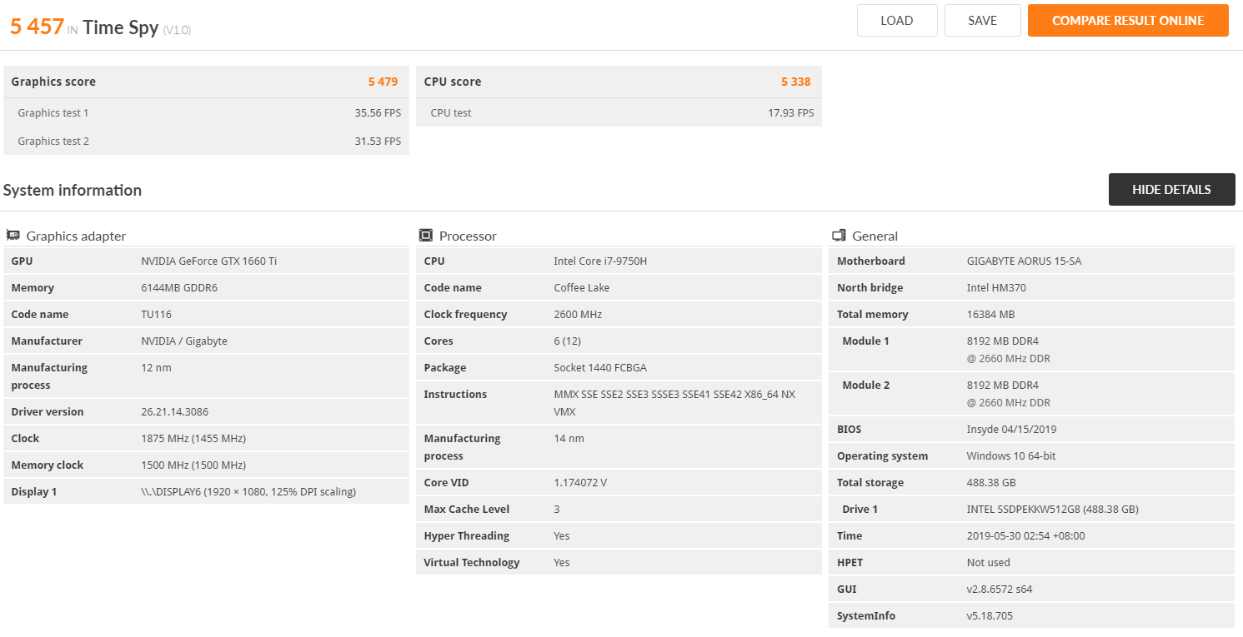
Task: Select manufacturer NVIDIA / Gigabyte
Action: click(x=184, y=341)
